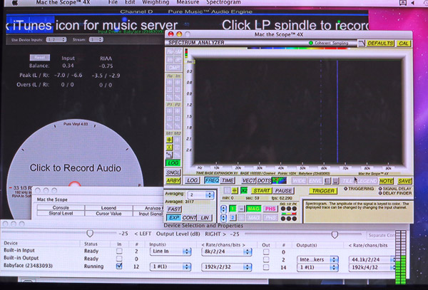428x290 pixels.
Task: Click the green LOG scale button
Action: point(173,162)
